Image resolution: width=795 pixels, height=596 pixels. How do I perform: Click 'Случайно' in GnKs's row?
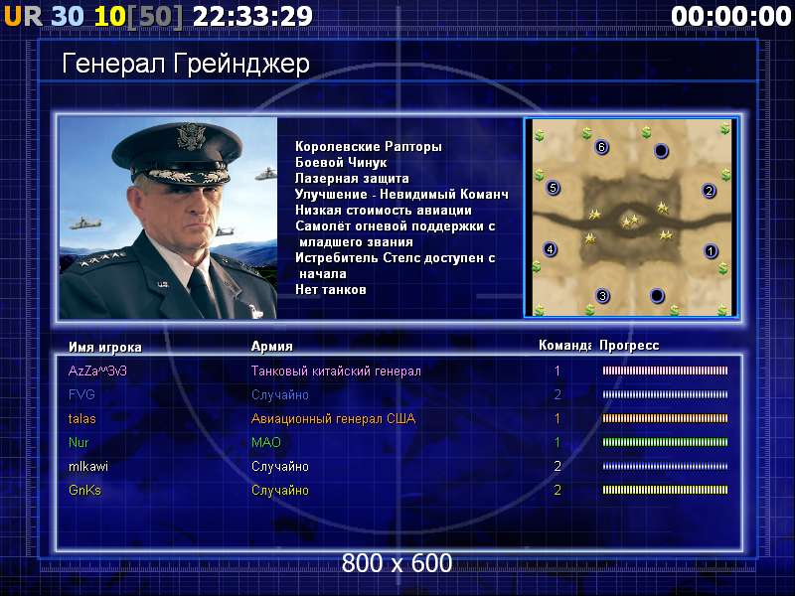tap(280, 490)
